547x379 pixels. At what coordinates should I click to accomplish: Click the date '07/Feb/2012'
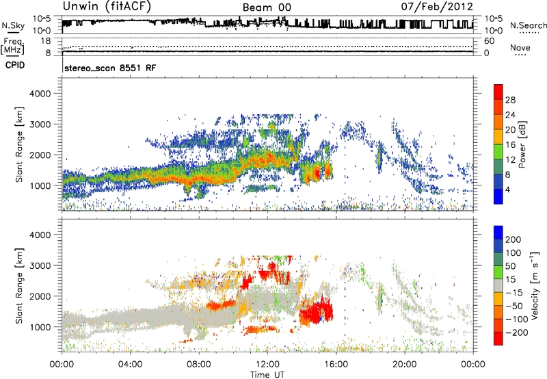[x=437, y=6]
